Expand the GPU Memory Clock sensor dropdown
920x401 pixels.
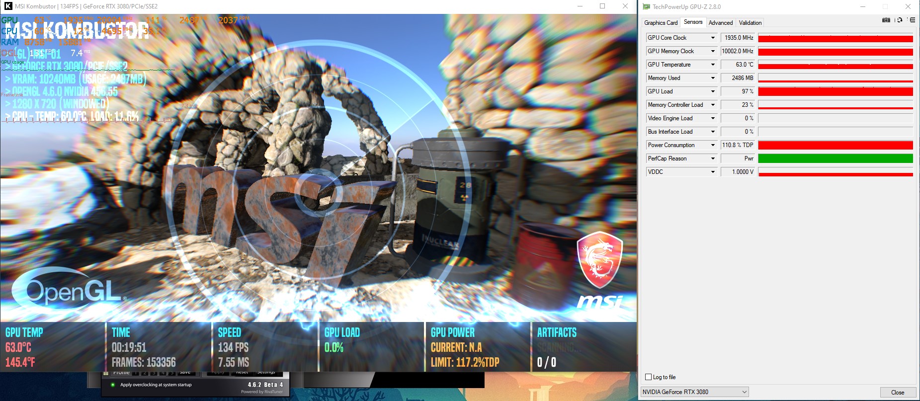(x=713, y=51)
